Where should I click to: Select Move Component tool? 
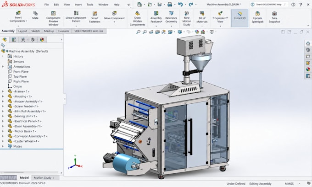(x=114, y=16)
